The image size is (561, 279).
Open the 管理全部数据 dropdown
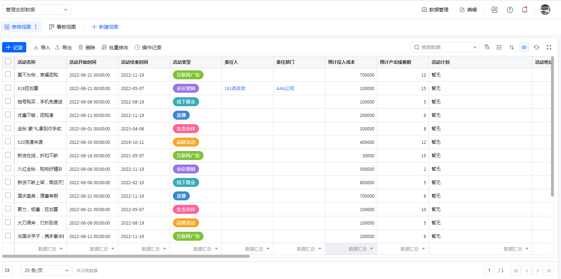pyautogui.click(x=37, y=10)
